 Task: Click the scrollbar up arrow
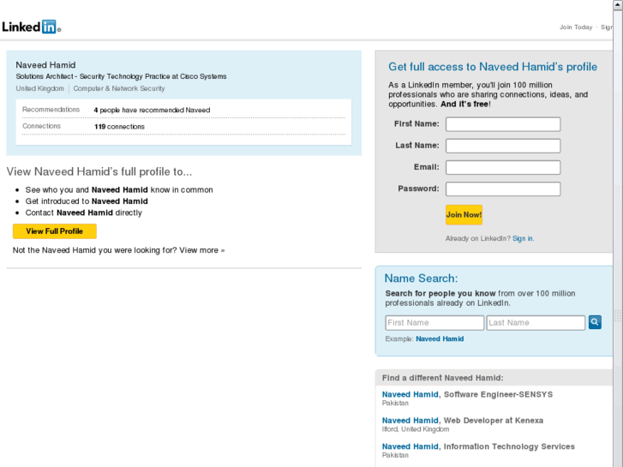tap(618, 4)
